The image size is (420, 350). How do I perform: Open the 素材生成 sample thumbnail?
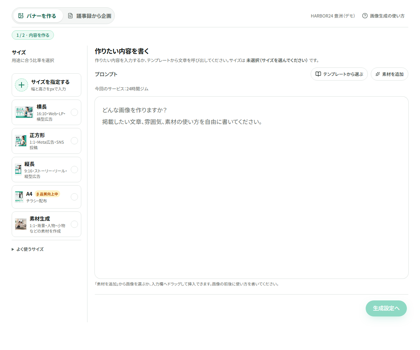coord(21,225)
